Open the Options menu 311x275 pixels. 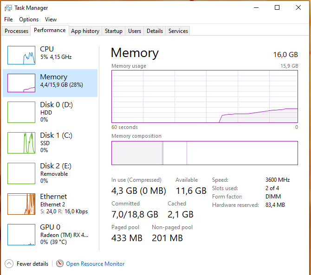(x=29, y=19)
